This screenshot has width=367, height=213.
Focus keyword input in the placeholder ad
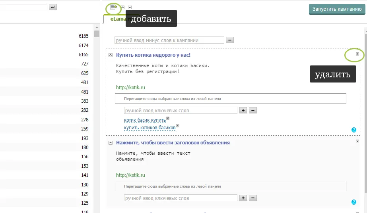(181, 198)
